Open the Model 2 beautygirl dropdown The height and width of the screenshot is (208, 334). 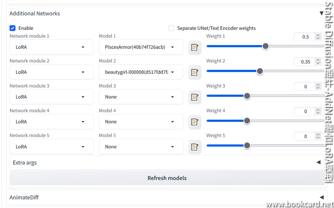(x=141, y=72)
